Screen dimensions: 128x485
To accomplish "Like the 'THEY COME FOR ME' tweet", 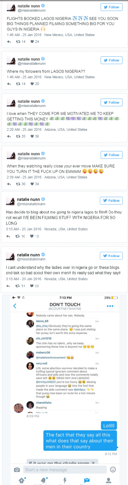I will 32,136.
